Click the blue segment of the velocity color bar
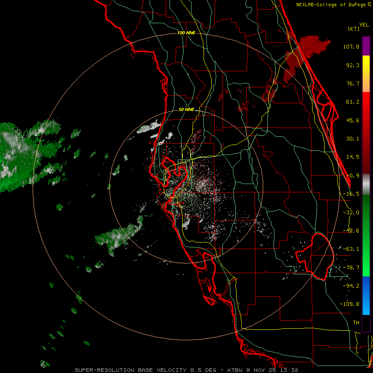Viewport: 373px width, 373px height. tap(366, 295)
